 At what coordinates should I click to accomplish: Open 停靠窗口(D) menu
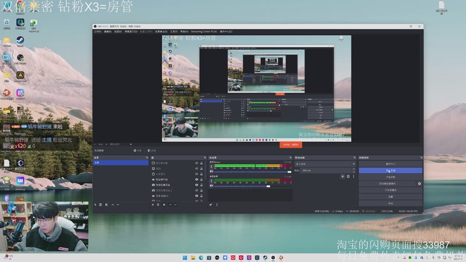pos(130,31)
